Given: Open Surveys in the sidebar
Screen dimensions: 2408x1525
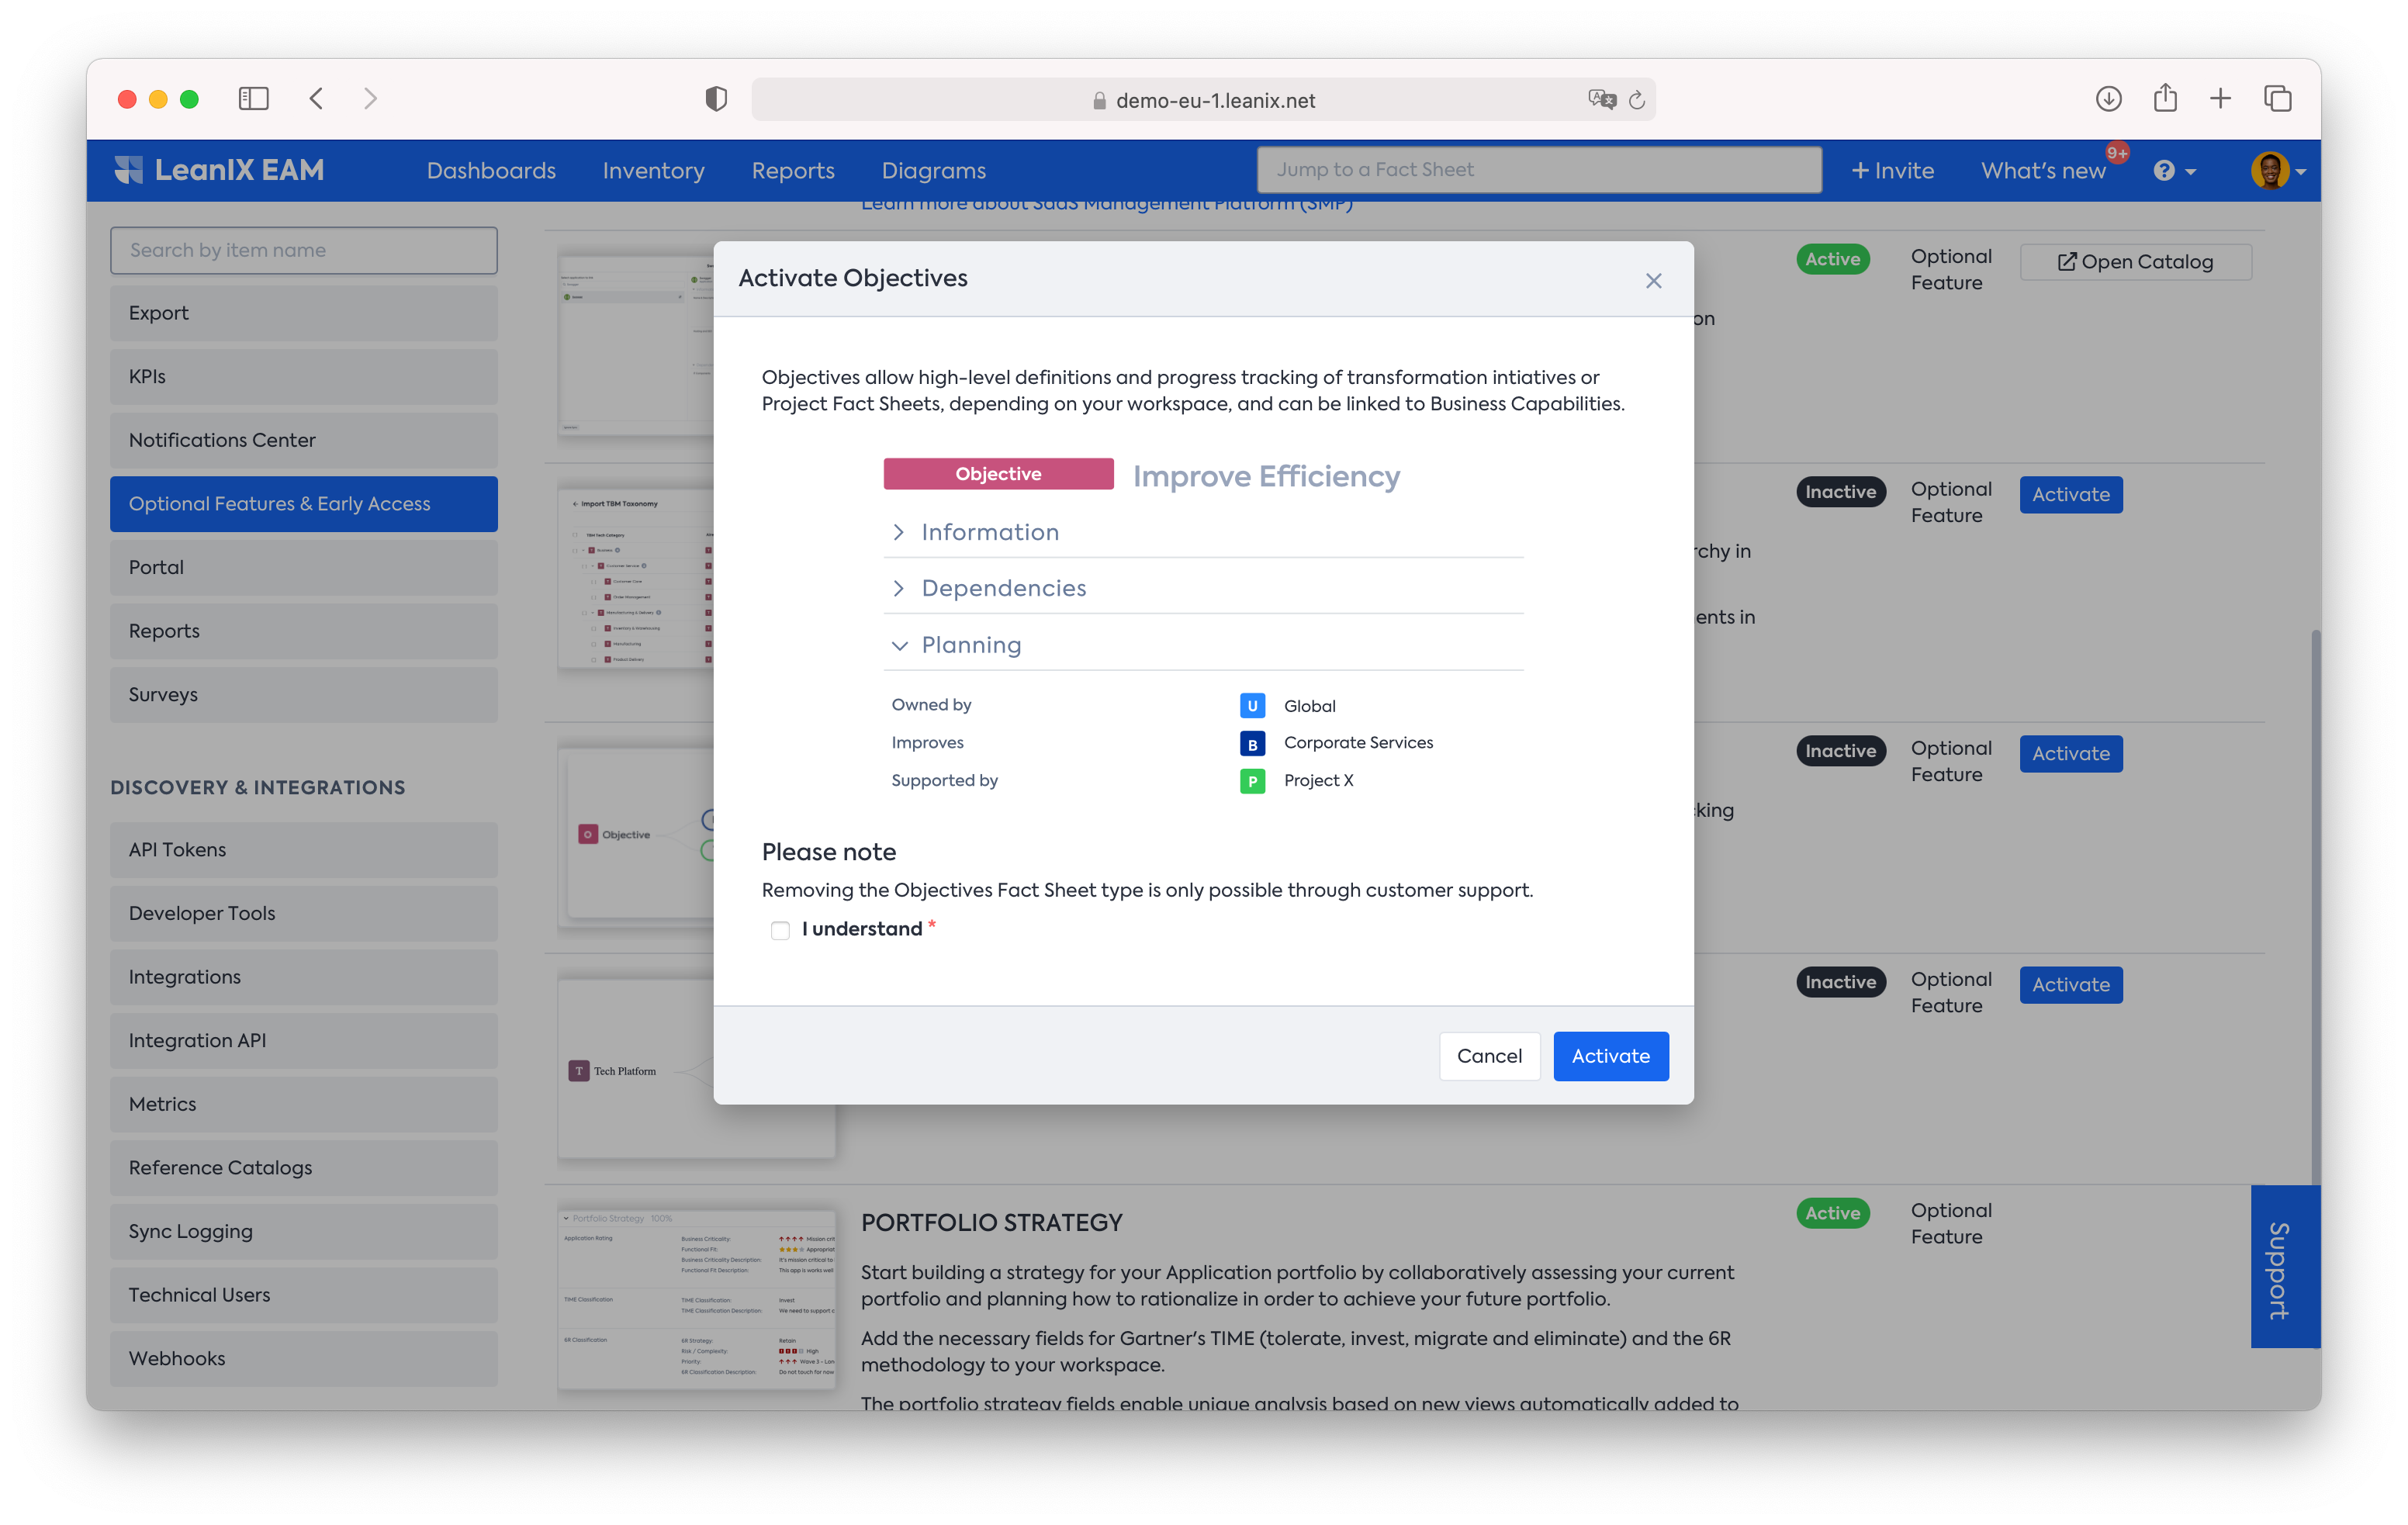Looking at the screenshot, I should coord(303,694).
